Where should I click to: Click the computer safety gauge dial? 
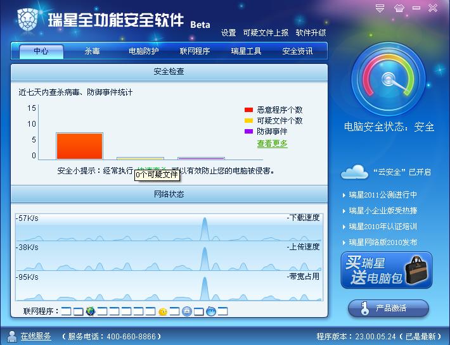click(x=389, y=79)
